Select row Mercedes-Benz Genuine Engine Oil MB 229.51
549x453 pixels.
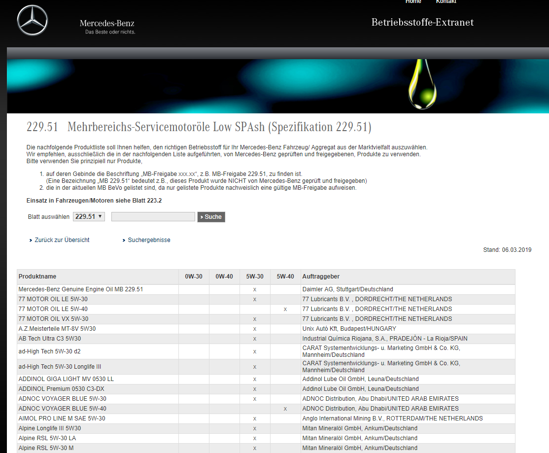coord(266,289)
